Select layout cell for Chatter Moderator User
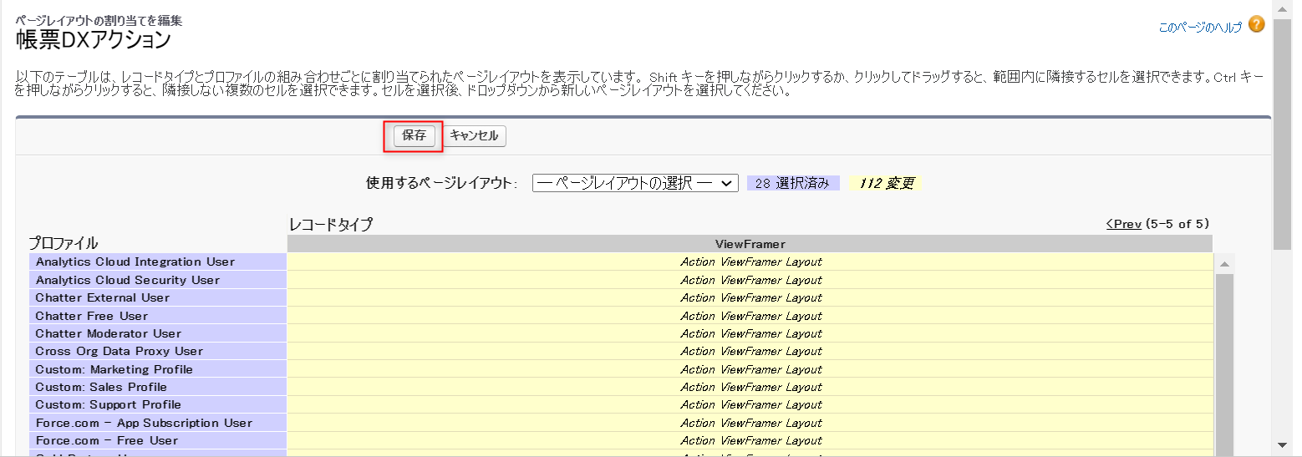 pyautogui.click(x=750, y=334)
